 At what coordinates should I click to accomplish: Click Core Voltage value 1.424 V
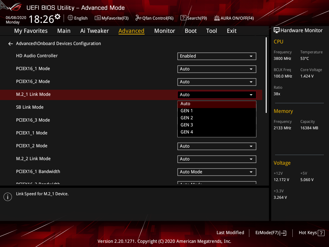(307, 76)
